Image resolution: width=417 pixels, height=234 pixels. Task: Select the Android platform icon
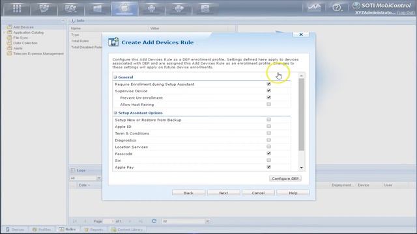click(151, 8)
